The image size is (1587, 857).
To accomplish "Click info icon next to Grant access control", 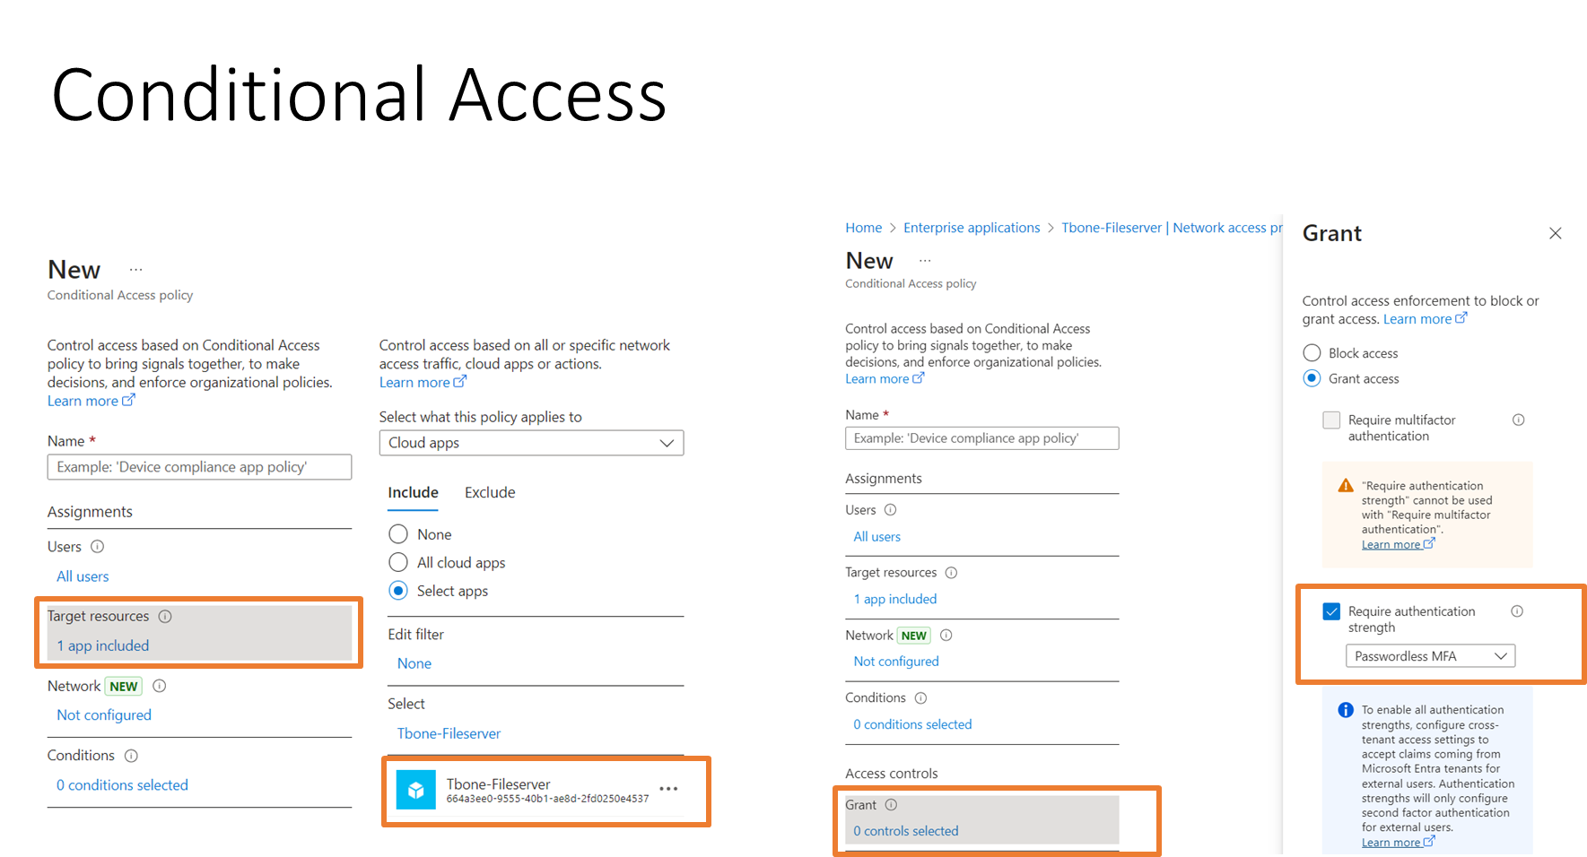I will [x=891, y=804].
